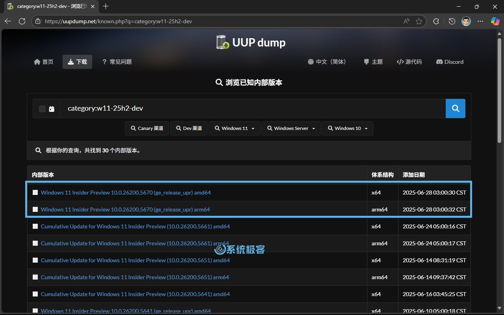
Task: Open Cumulative Update 10.0.26200.5661 amd64 link
Action: point(135,226)
